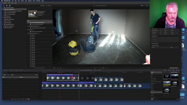Select Masks category in Effects list
The width and height of the screenshot is (187, 105).
tap(156, 92)
